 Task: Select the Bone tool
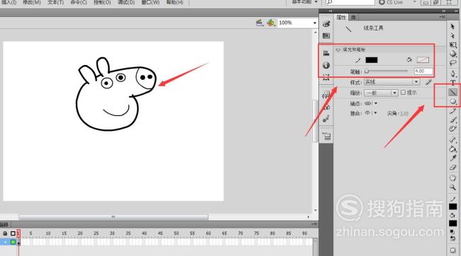(452, 140)
